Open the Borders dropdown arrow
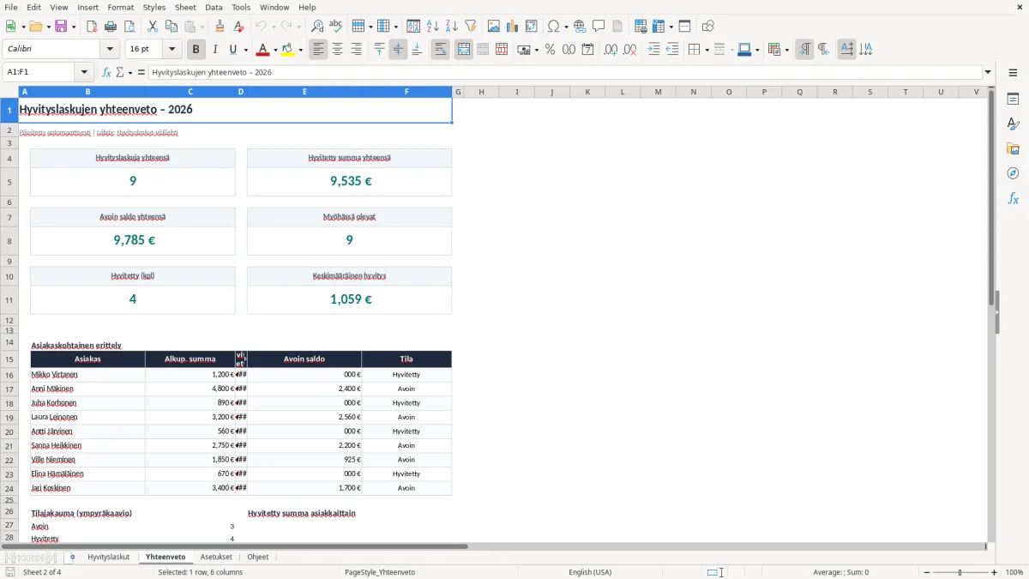The image size is (1029, 579). [706, 50]
